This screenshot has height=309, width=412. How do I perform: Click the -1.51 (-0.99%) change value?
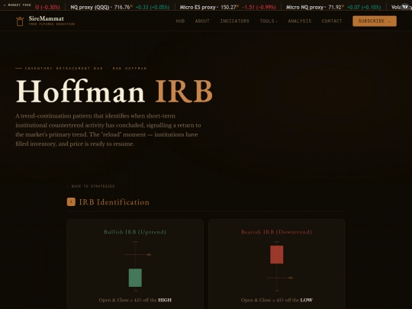[x=259, y=7]
